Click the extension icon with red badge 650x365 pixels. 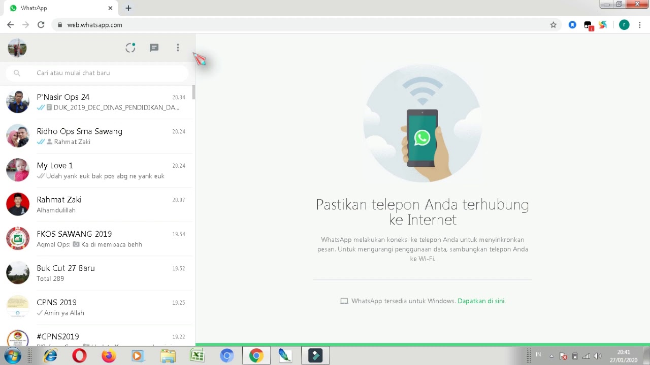pyautogui.click(x=589, y=25)
